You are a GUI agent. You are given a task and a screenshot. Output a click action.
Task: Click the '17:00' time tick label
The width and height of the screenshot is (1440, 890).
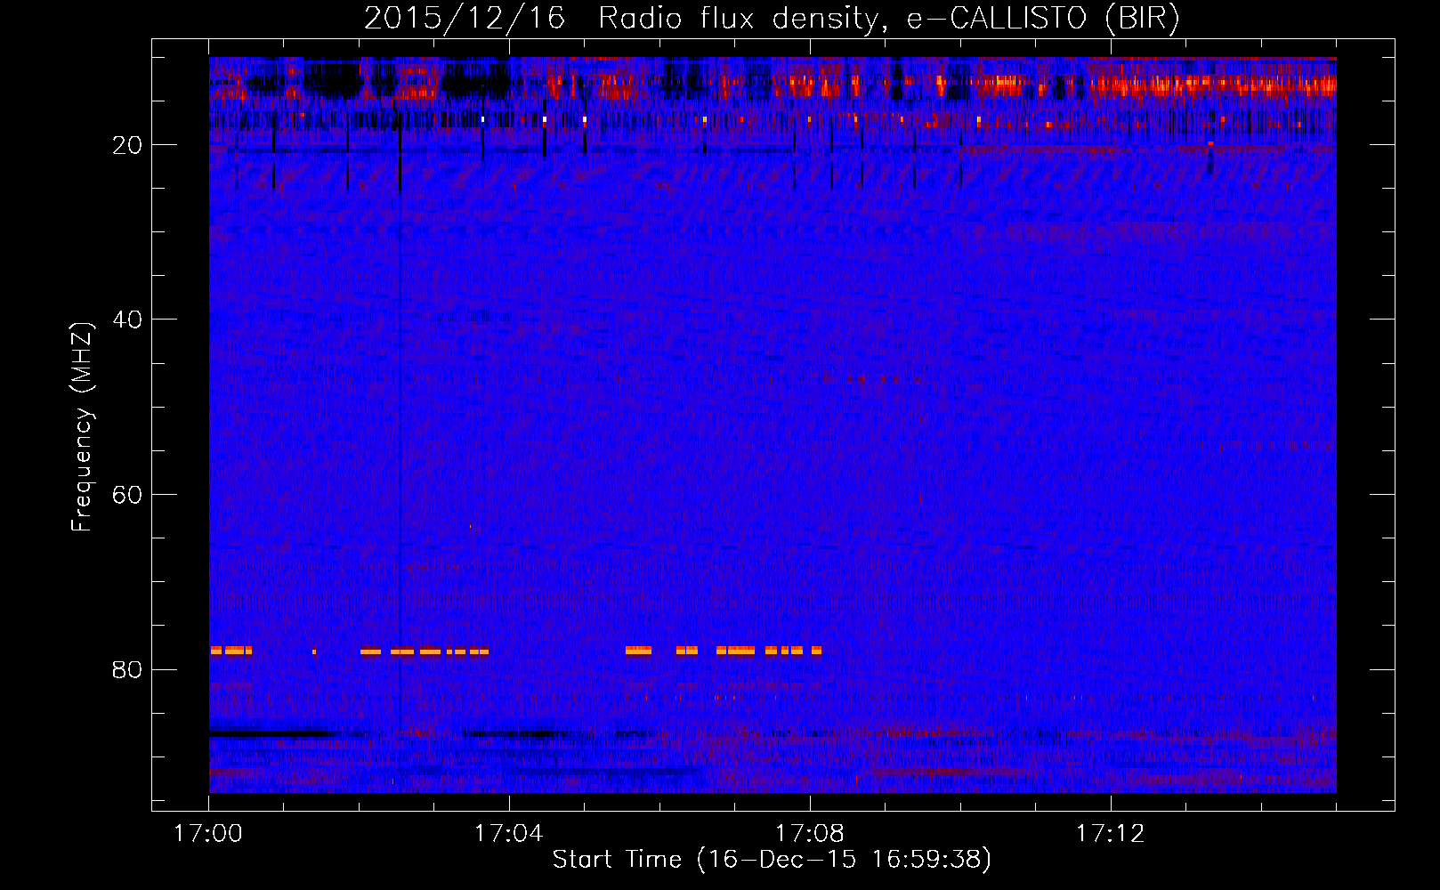[x=208, y=834]
